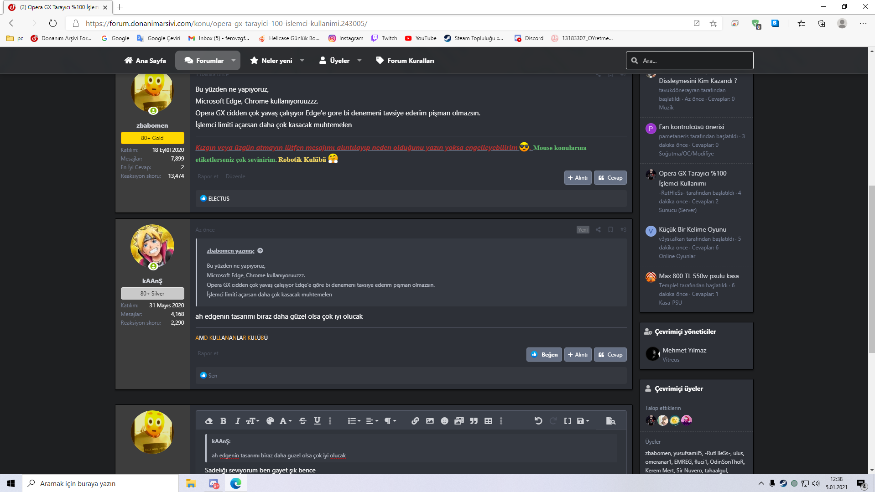875x492 pixels.
Task: Click Cevap on kAAnŞ's post
Action: point(610,355)
